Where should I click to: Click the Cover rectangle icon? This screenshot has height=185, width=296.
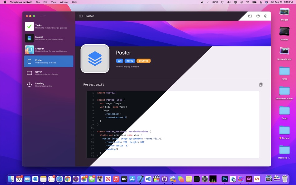[x=30, y=73]
